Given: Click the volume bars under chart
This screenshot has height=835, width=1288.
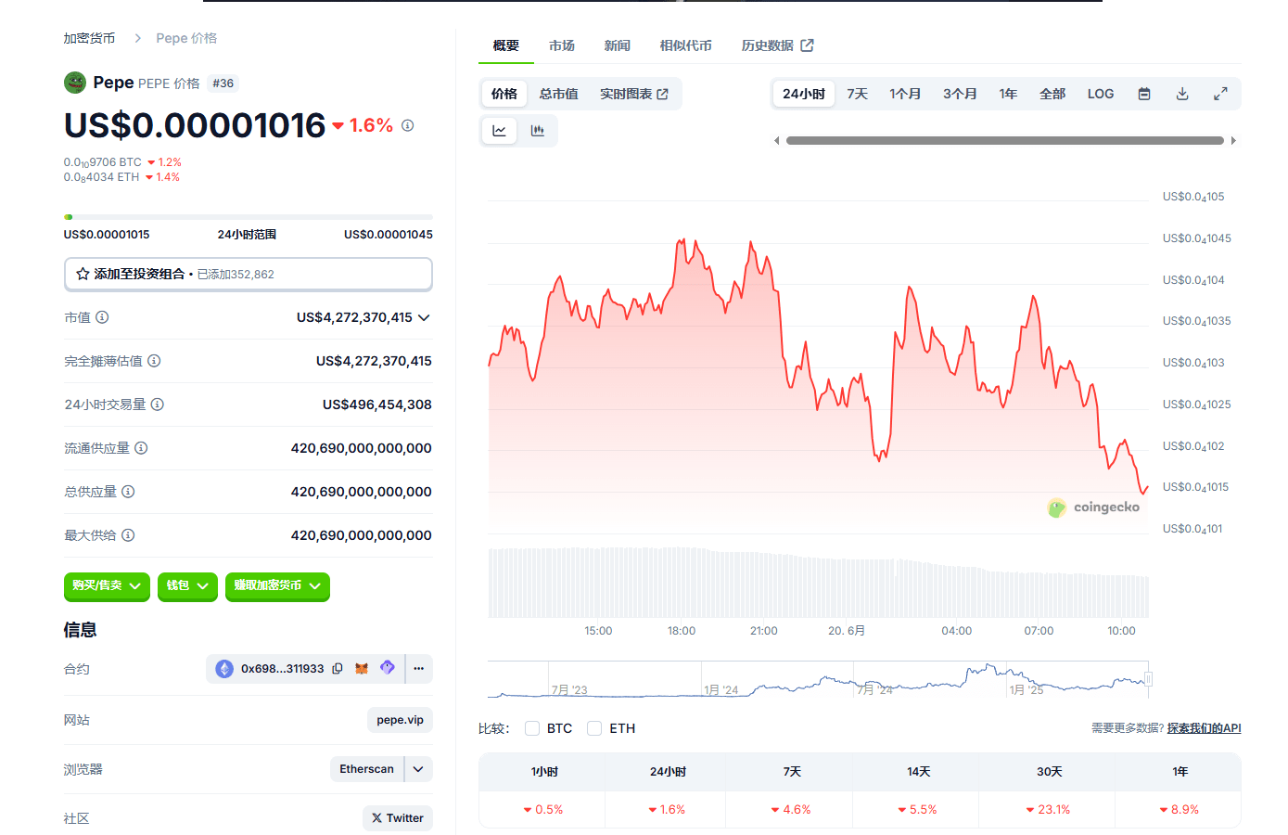Looking at the screenshot, I should click(x=818, y=583).
